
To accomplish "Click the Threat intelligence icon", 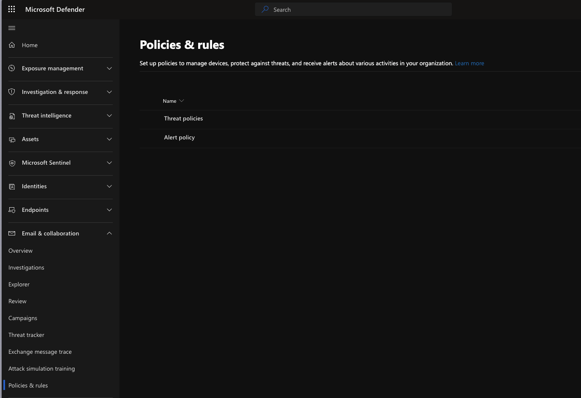I will click(x=12, y=116).
